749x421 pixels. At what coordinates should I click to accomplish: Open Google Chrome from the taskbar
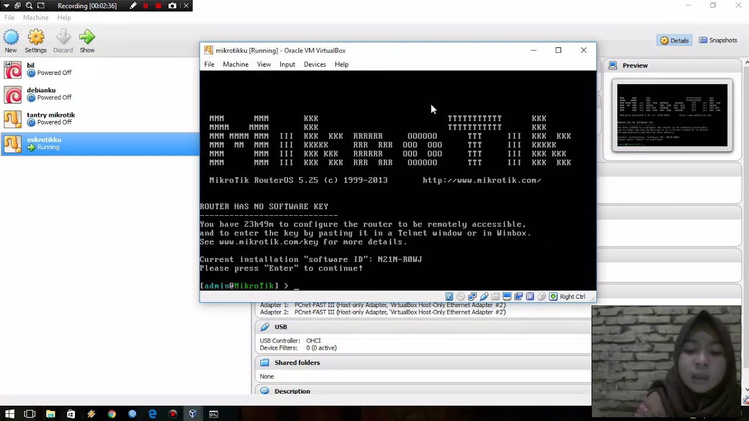click(112, 414)
